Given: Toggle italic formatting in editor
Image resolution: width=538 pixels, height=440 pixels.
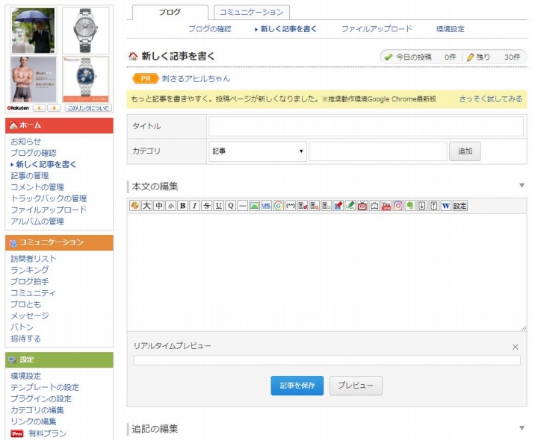Looking at the screenshot, I should pos(194,206).
